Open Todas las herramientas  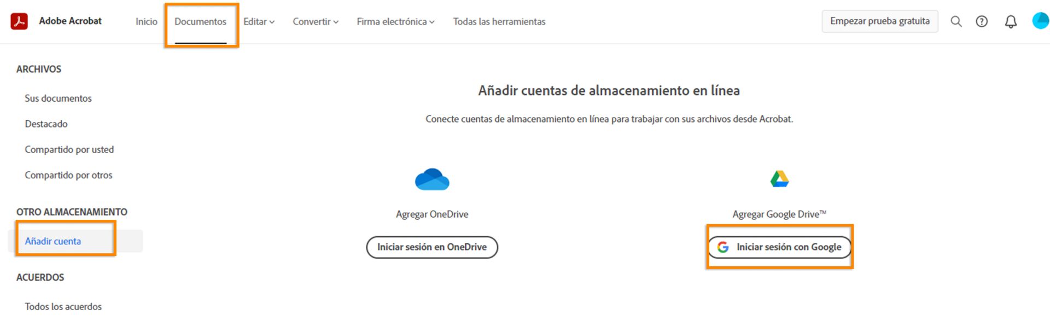click(x=499, y=21)
